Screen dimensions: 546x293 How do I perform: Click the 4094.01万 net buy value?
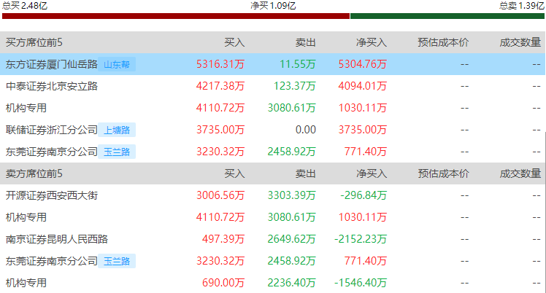363,86
